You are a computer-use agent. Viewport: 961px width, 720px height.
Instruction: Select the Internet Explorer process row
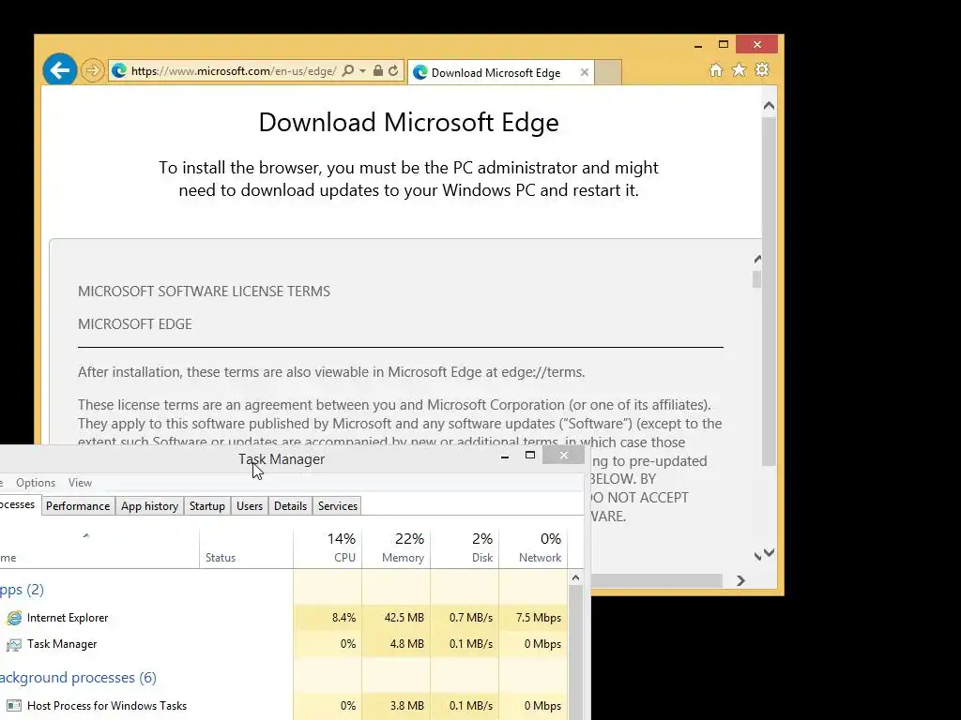coord(283,618)
